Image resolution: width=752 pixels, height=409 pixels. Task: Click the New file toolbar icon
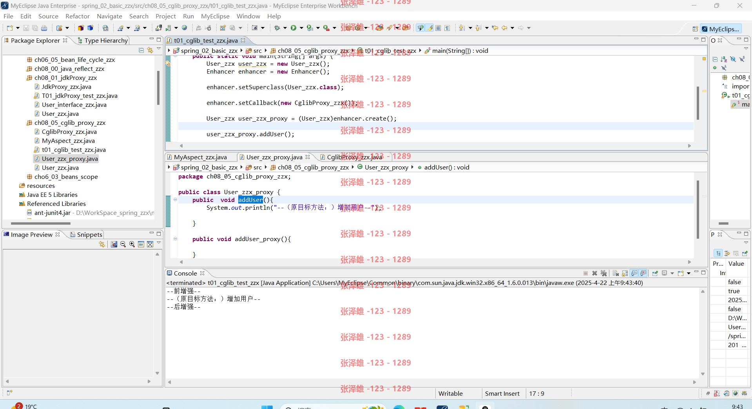tap(9, 28)
